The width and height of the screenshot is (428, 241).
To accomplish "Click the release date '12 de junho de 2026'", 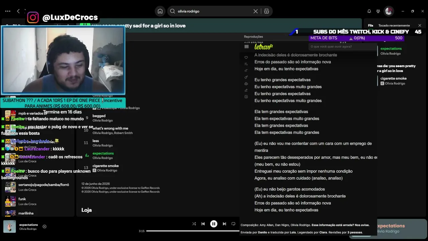I will (96, 184).
